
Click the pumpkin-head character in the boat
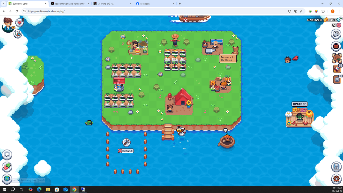[227, 139]
